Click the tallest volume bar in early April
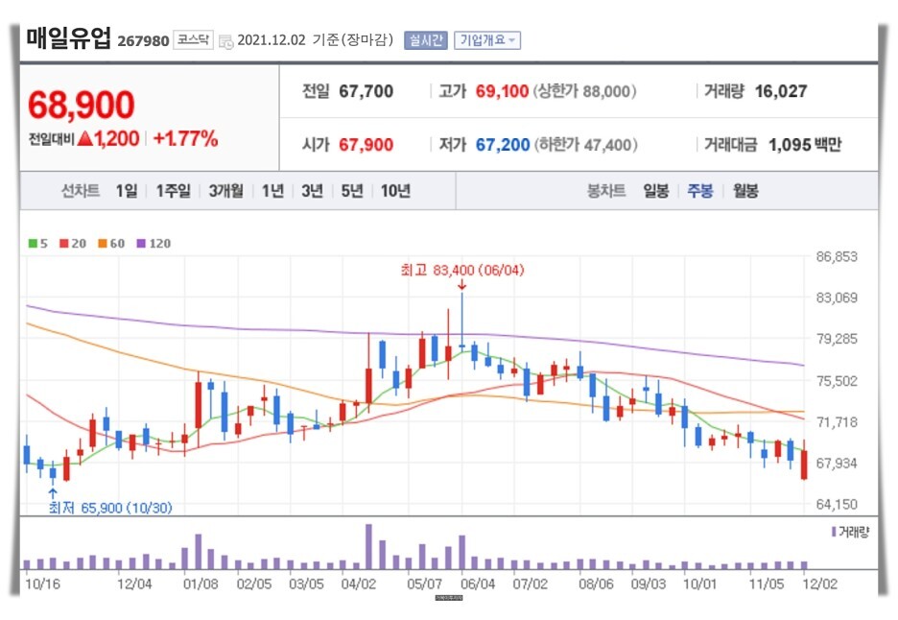The width and height of the screenshot is (898, 620). tap(368, 546)
